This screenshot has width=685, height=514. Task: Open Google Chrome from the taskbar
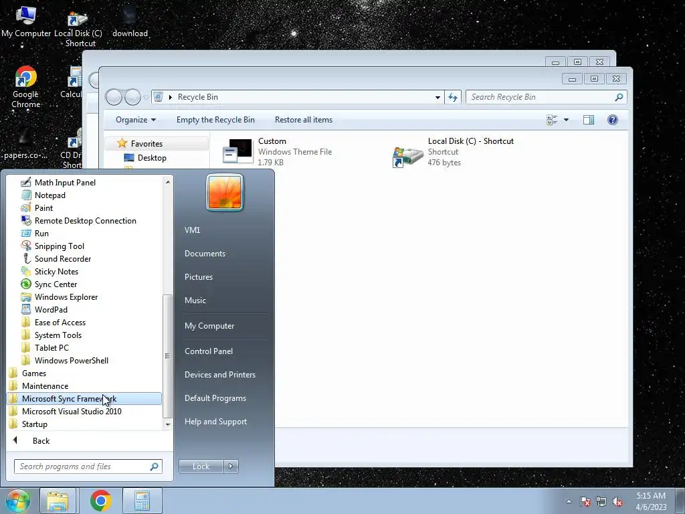[100, 501]
